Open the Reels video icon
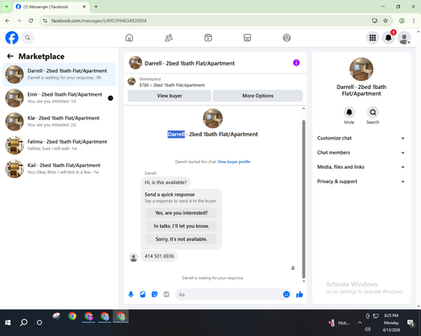Image resolution: width=421 pixels, height=336 pixels. [x=208, y=38]
